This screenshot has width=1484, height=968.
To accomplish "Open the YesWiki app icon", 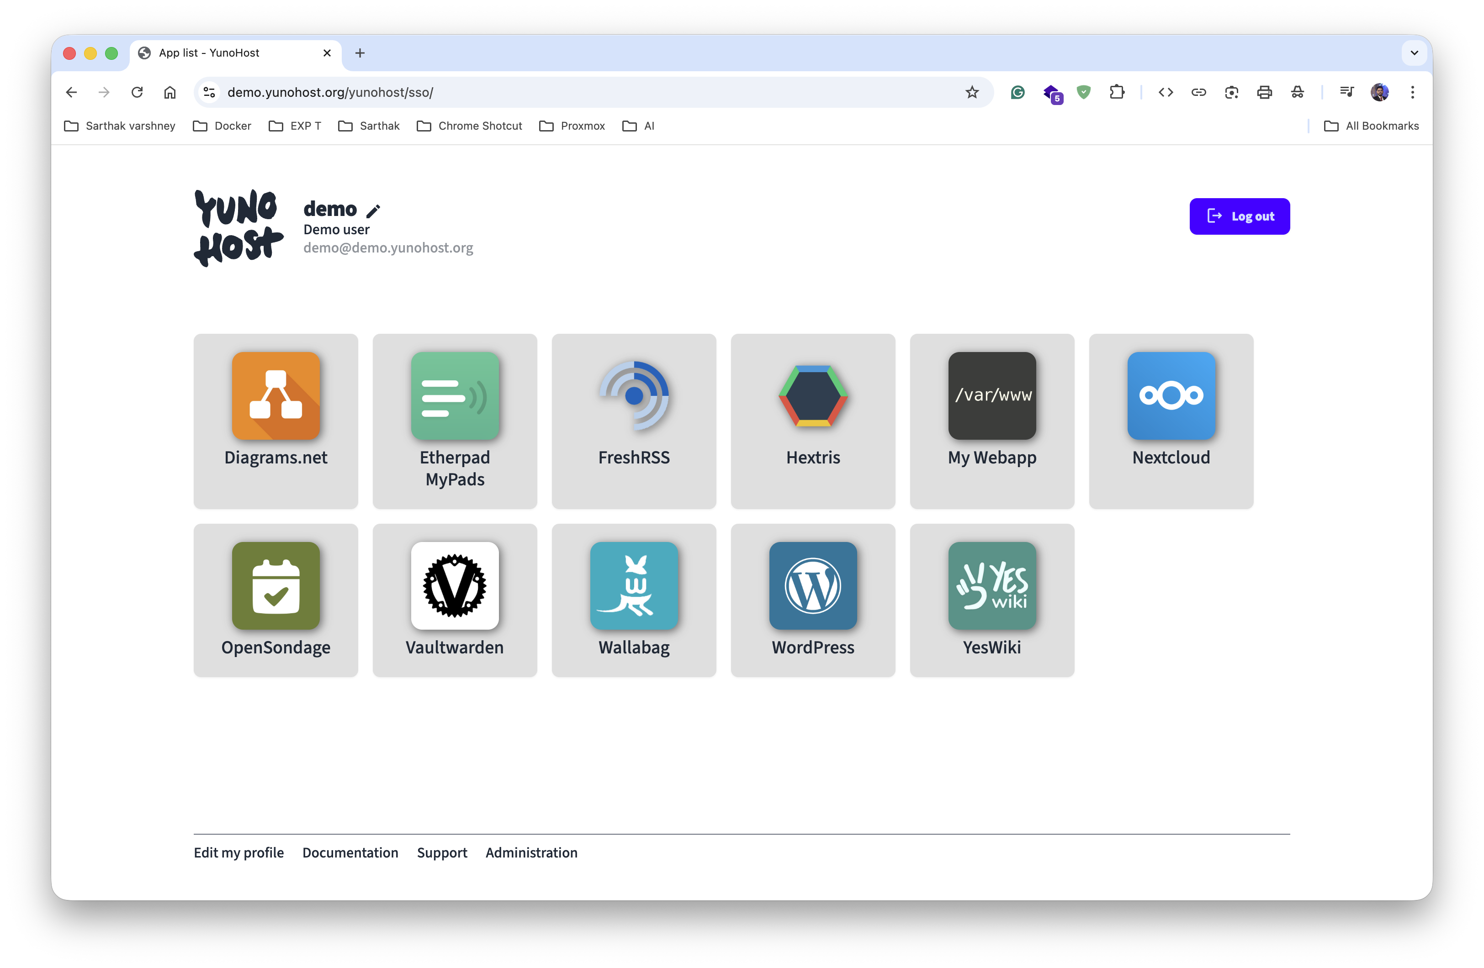I will 991,585.
